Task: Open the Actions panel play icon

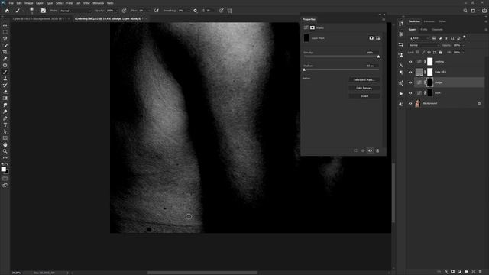Action: point(401,93)
